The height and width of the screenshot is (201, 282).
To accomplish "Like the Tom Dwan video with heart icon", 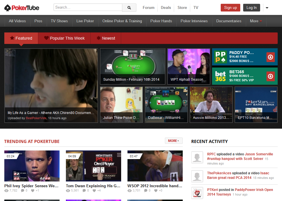I will tap(94, 191).
